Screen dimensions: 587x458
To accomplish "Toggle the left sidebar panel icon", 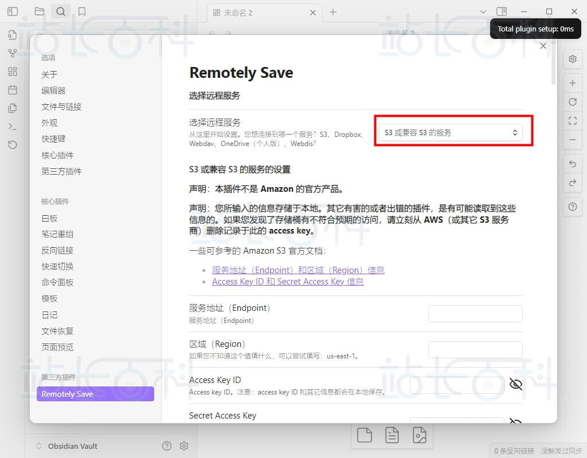I will 13,11.
